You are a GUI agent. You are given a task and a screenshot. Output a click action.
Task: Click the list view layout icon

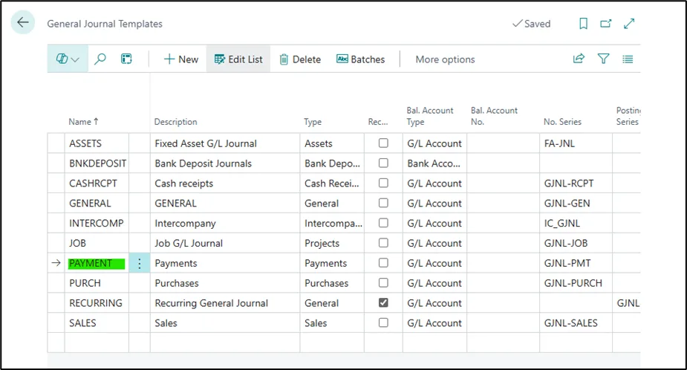(628, 59)
